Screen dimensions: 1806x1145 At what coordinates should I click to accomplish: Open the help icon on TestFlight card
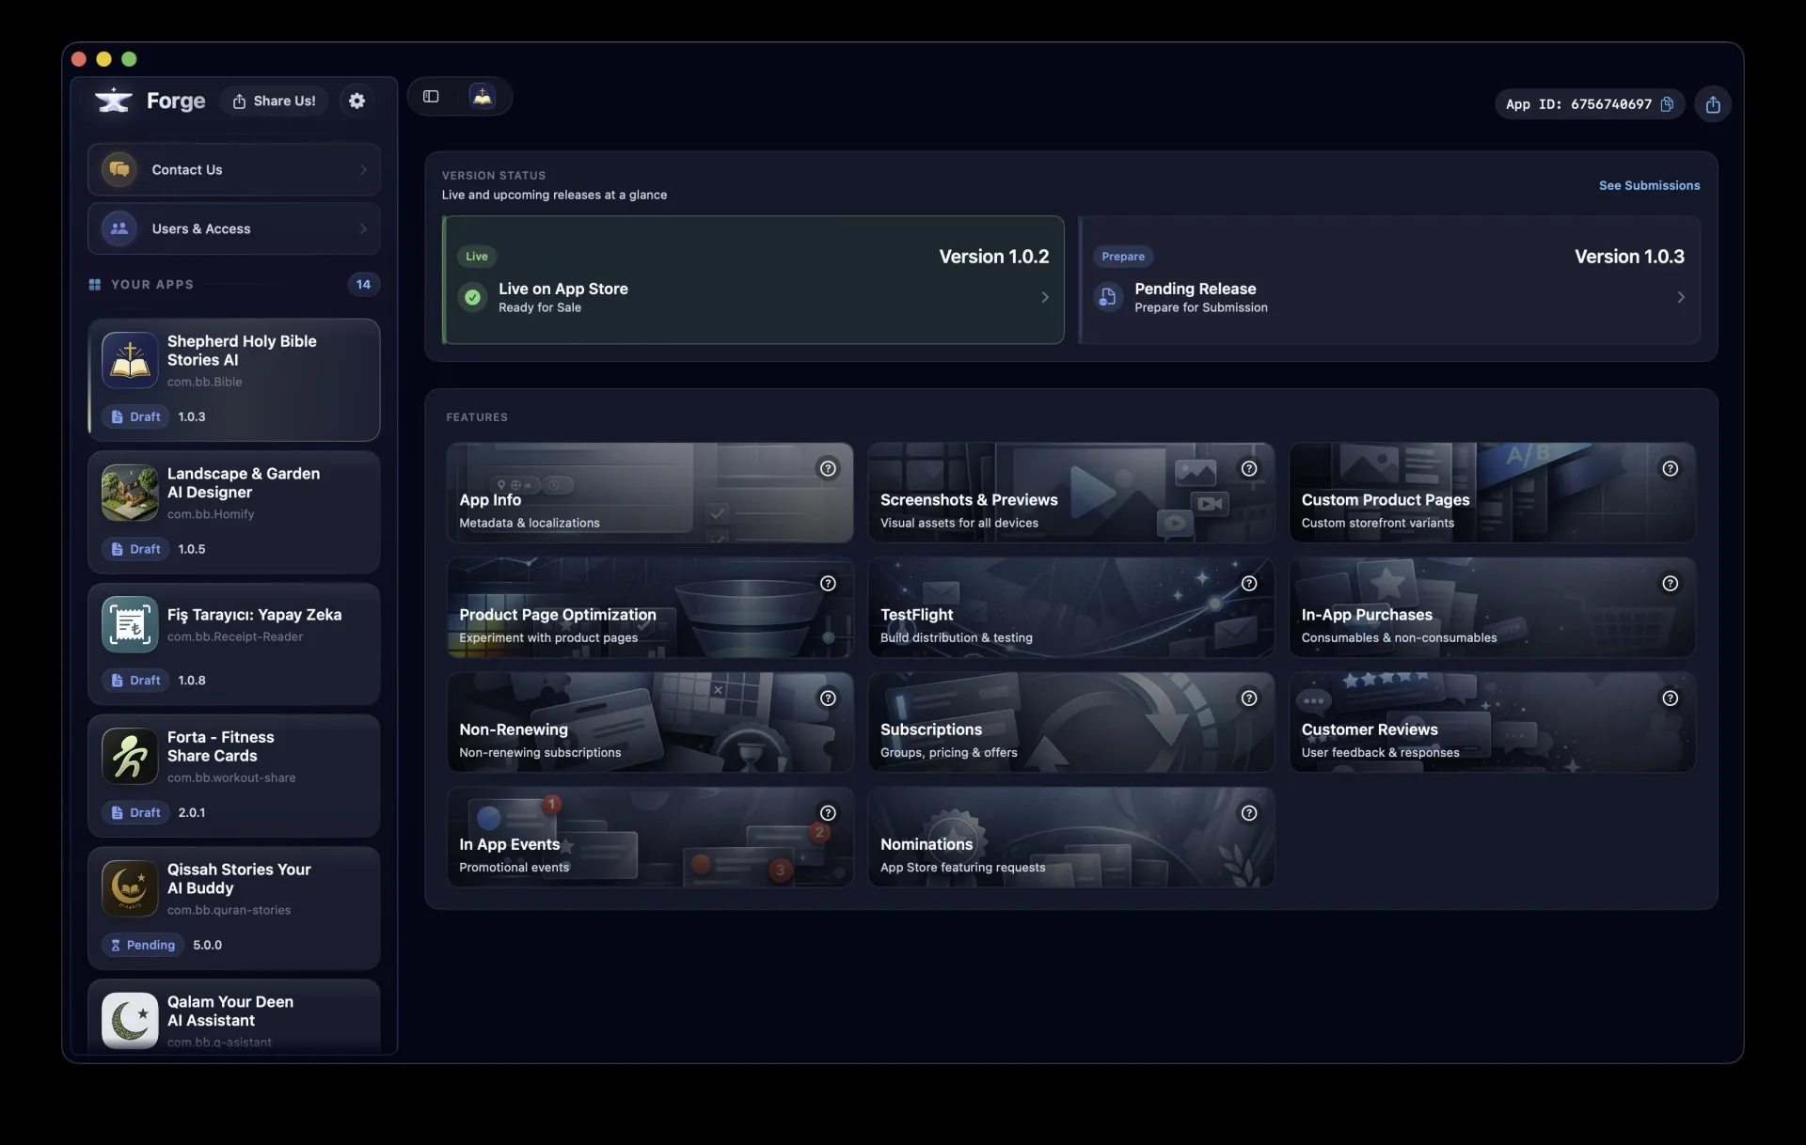tap(1249, 584)
